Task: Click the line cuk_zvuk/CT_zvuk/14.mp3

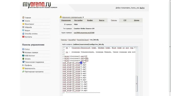Action: (x=75, y=90)
